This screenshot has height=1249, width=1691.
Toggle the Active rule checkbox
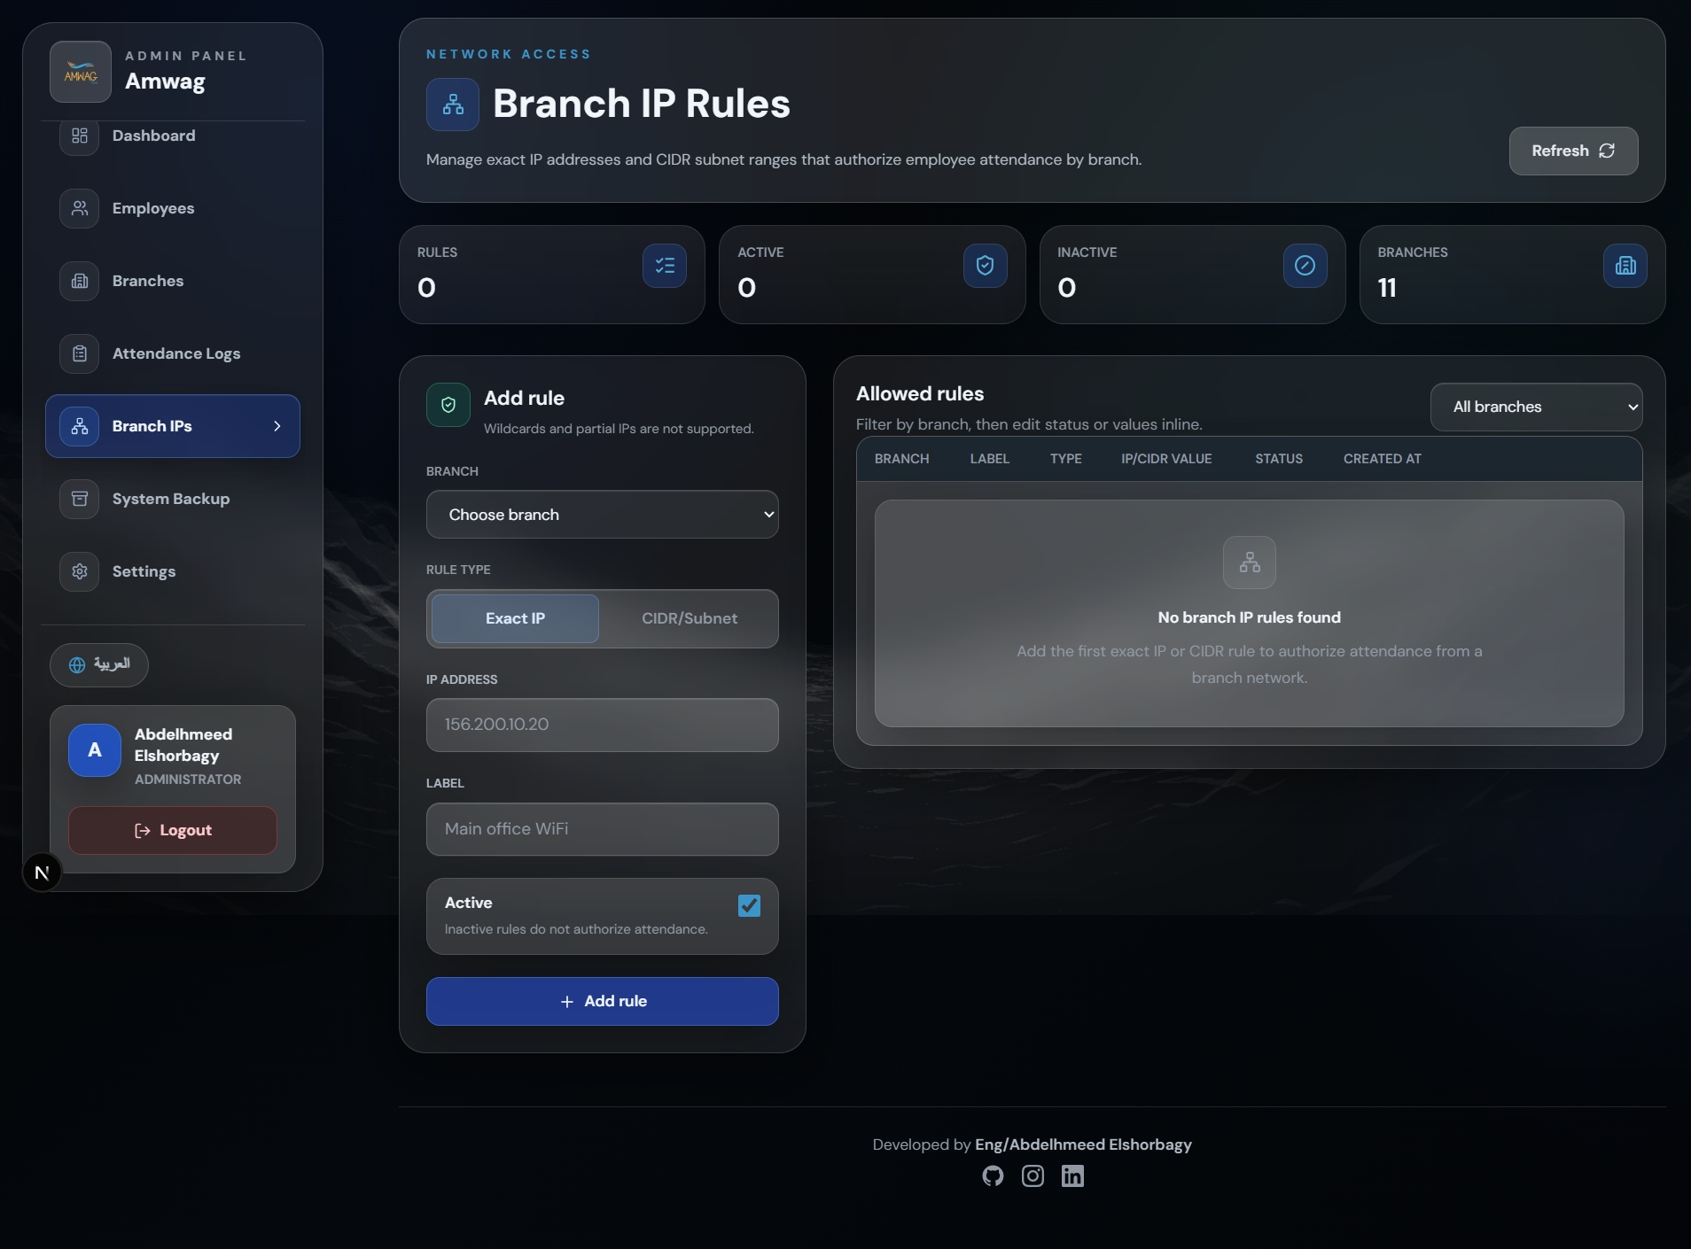[749, 905]
